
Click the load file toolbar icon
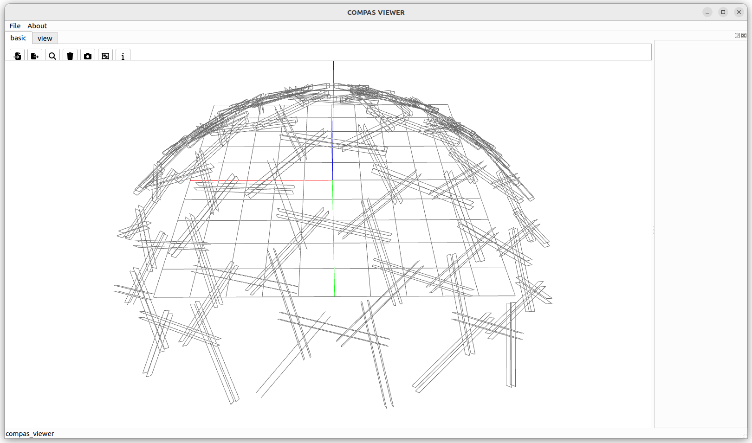coord(17,56)
